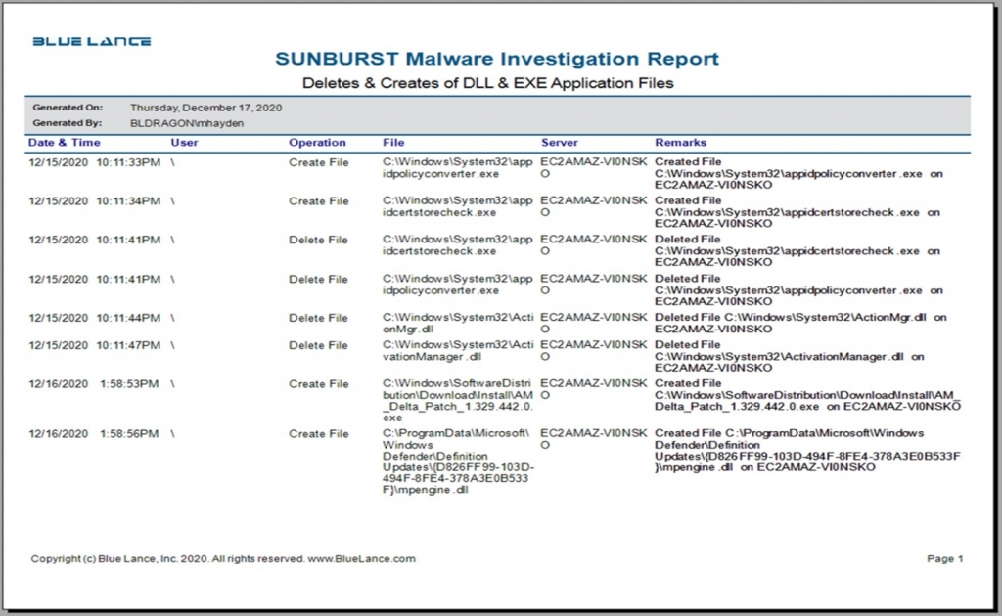Select the '10:11:47PM' timestamp
The image size is (1002, 616).
point(128,345)
